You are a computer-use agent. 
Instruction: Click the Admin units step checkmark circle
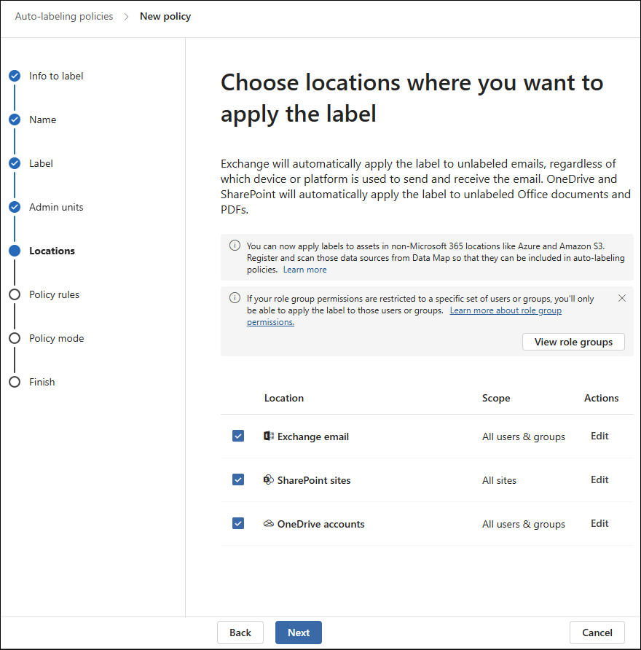tap(15, 207)
